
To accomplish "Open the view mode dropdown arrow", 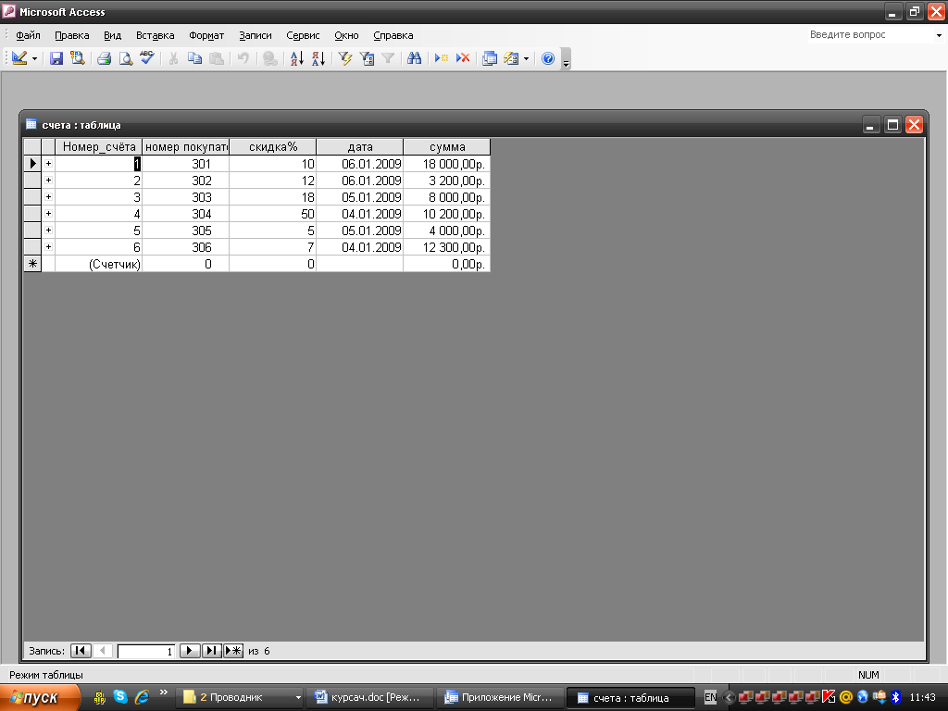I will pyautogui.click(x=34, y=58).
